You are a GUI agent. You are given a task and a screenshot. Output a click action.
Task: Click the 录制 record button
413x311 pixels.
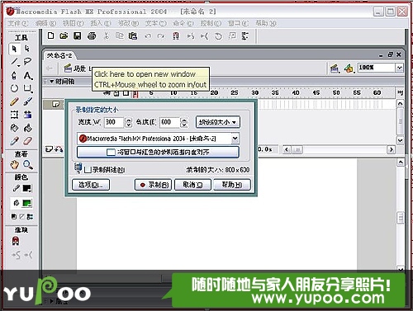click(154, 185)
